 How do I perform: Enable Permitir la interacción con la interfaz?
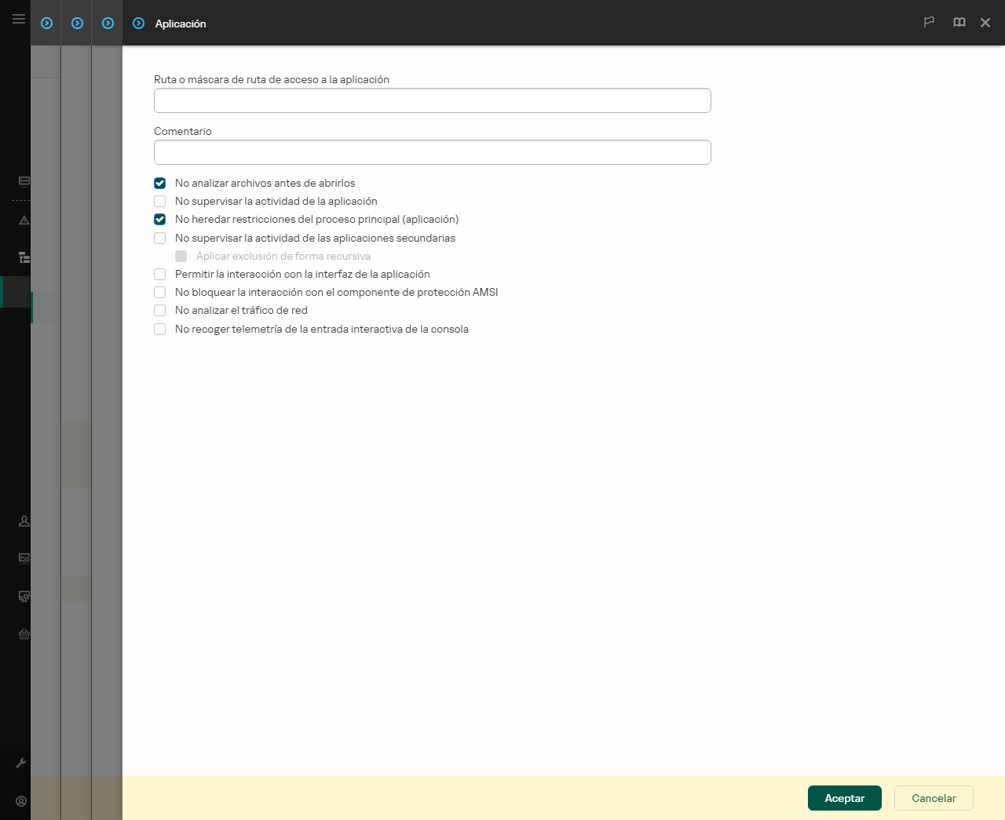(160, 274)
